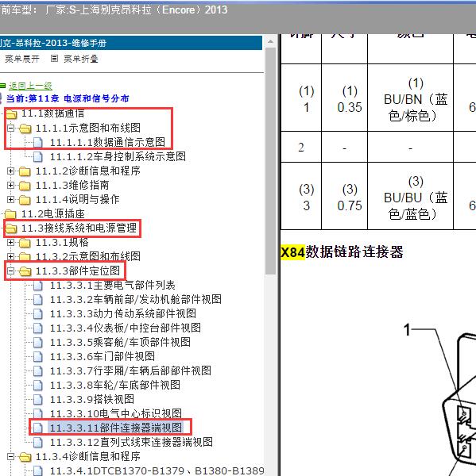Click the 菜单展开 expand menu button
Screen dimensions: 476x476
point(22,59)
